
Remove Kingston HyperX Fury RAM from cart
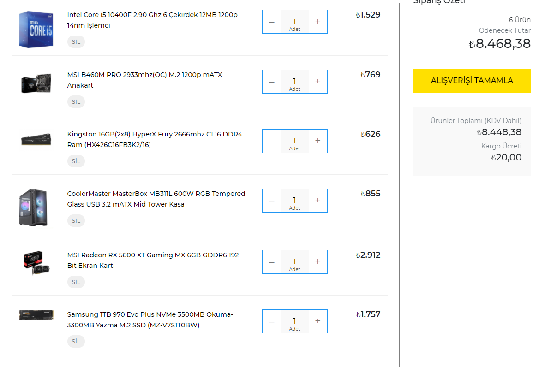pyautogui.click(x=76, y=161)
